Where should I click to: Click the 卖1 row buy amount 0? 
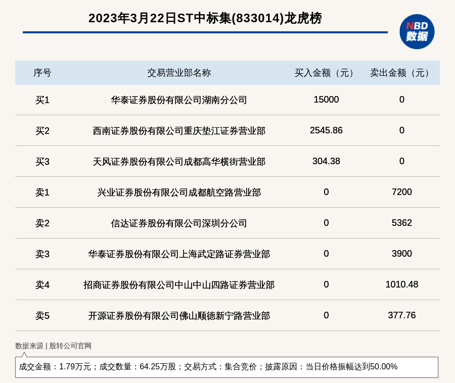(326, 191)
